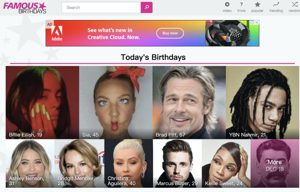Open the ad info icon
This screenshot has width=300, height=192.
click(252, 23)
